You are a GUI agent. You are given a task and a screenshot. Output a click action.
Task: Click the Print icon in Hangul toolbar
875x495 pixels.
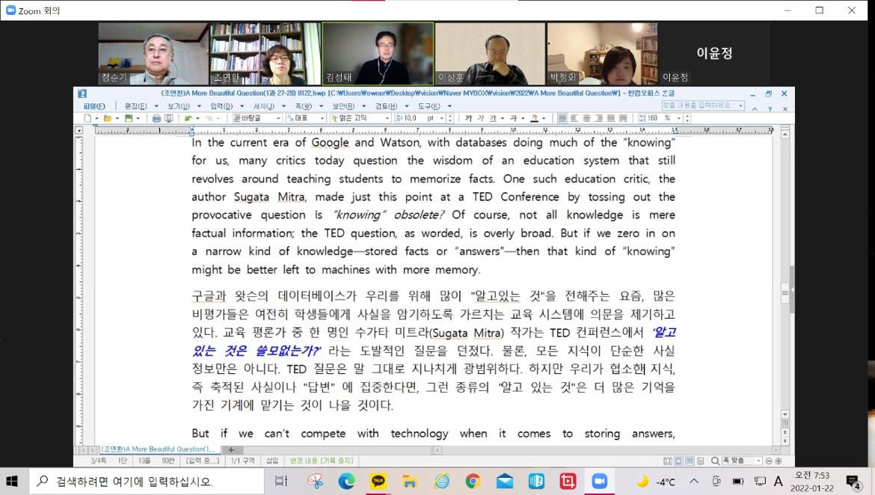coord(156,118)
